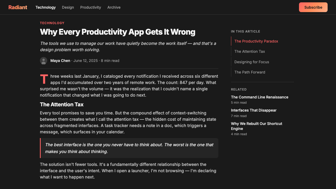The width and height of the screenshot is (336, 189).
Task: Open the Productivity nav link
Action: coord(91,7)
